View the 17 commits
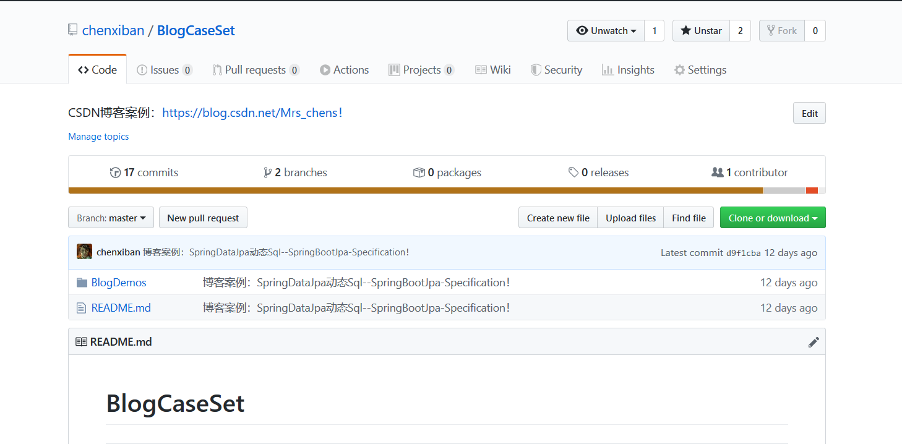The width and height of the screenshot is (902, 444). tap(144, 173)
